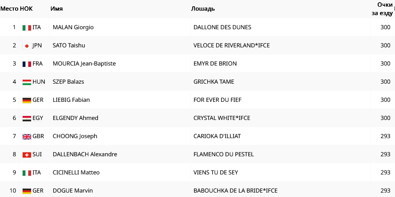This screenshot has height=197, width=395.
Task: Select horse CRYSTAL WHITE*IFCE
Action: point(222,118)
